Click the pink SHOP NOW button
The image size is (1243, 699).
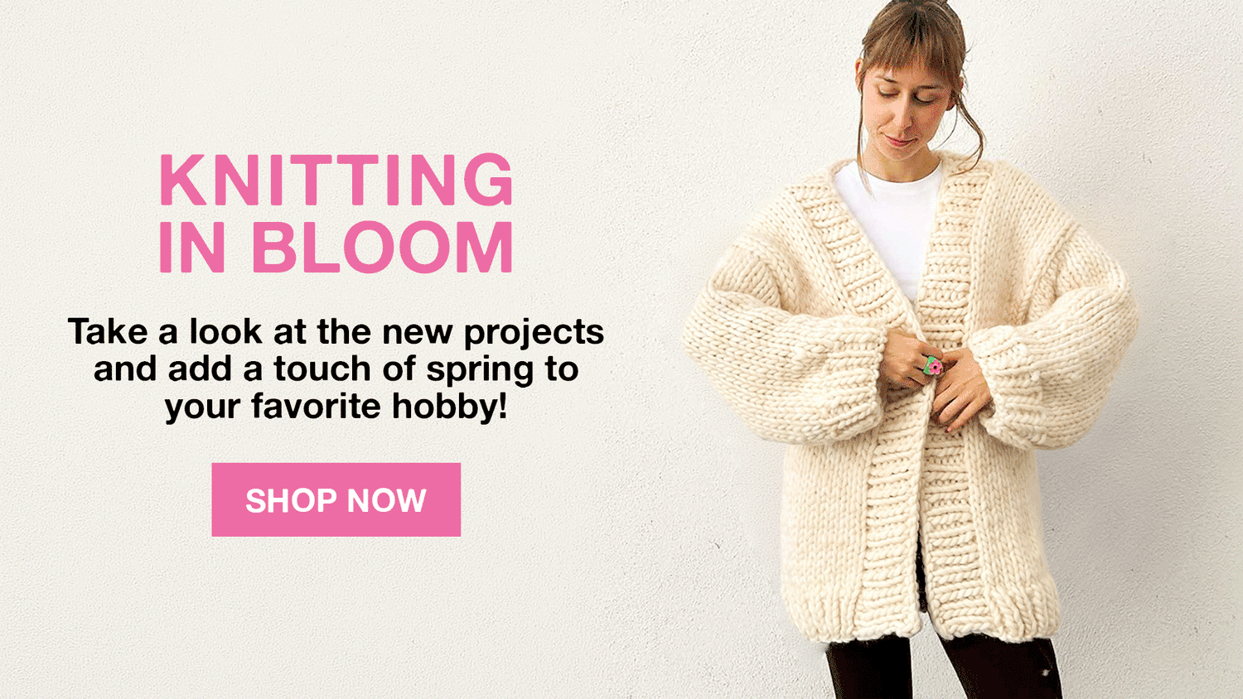coord(336,499)
